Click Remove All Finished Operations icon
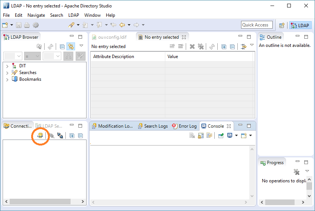 point(296,172)
